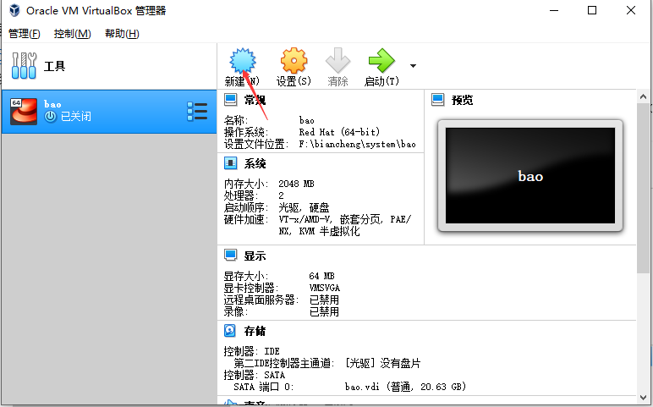Click the settings file location path F:\biancheng\system\bao
This screenshot has width=653, height=407.
click(x=357, y=144)
